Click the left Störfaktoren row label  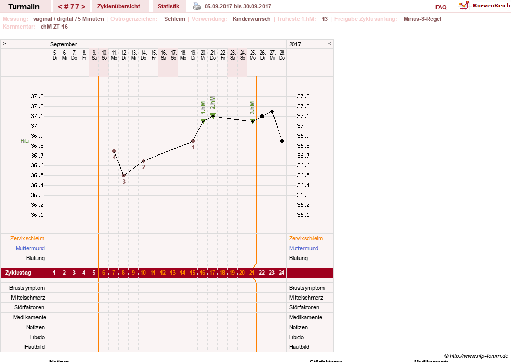pyautogui.click(x=29, y=307)
